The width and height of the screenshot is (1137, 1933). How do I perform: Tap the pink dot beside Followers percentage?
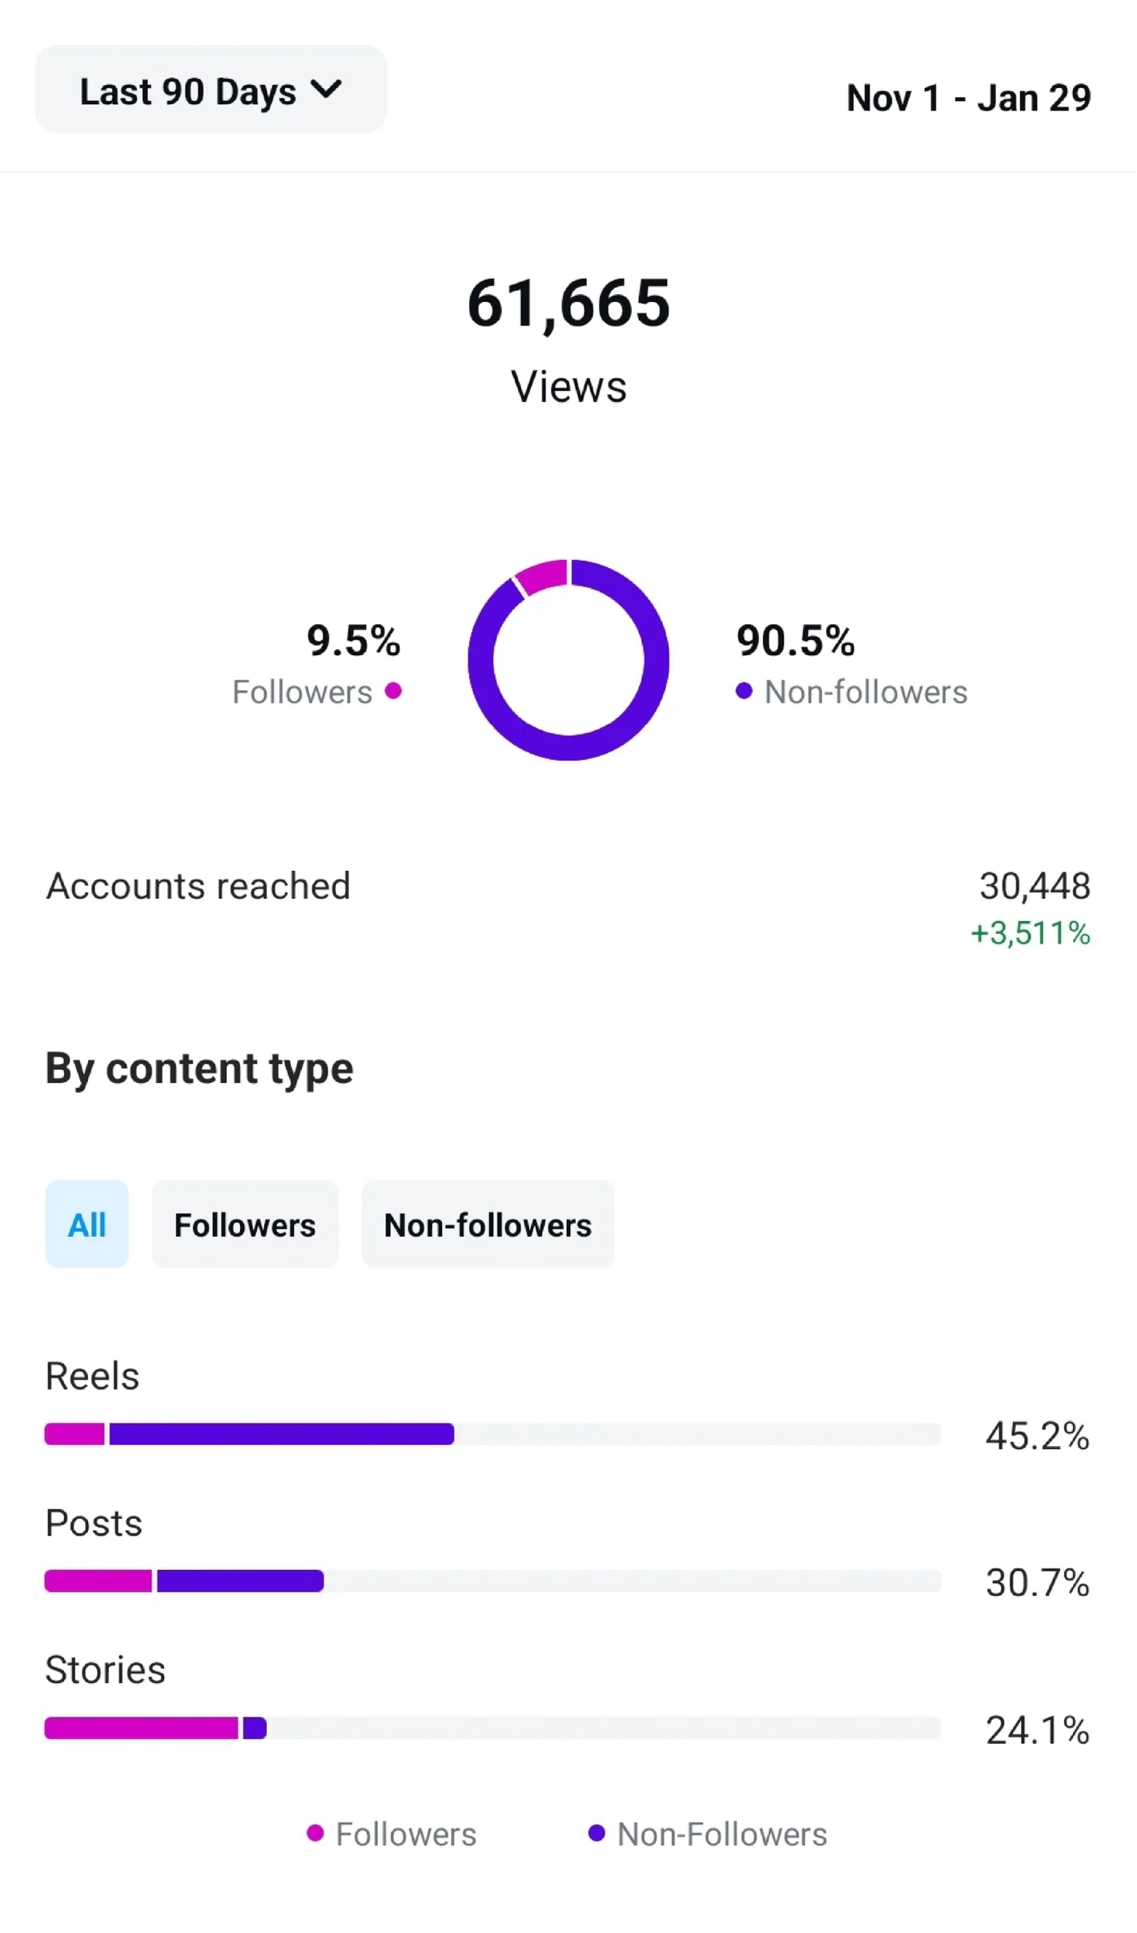coord(393,691)
